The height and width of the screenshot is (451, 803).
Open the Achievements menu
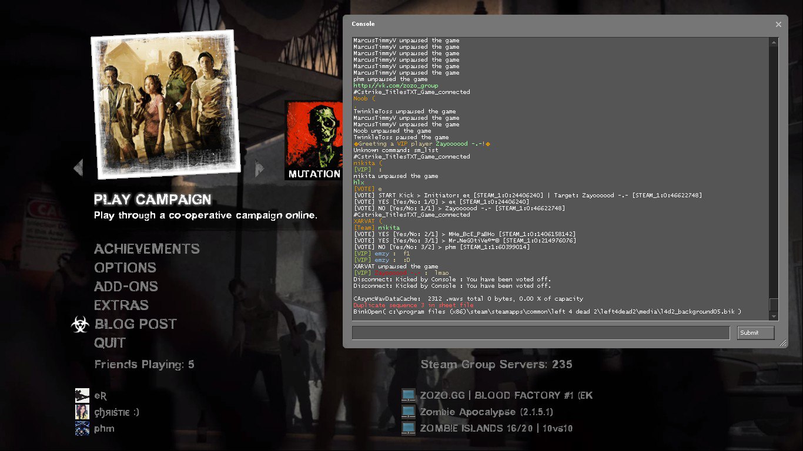(x=147, y=249)
